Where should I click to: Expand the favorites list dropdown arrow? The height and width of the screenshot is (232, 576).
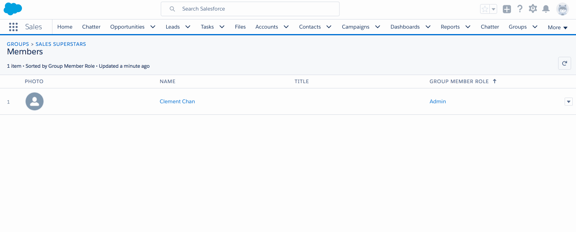[493, 9]
